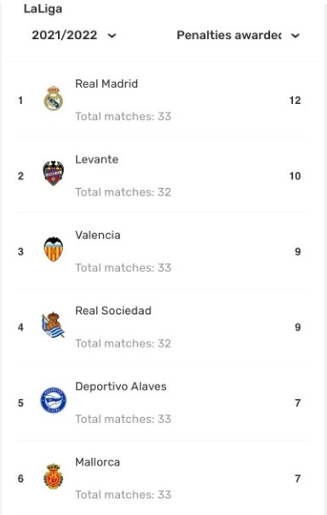Click the Deportivo Alaves name
327x515 pixels.
(121, 386)
